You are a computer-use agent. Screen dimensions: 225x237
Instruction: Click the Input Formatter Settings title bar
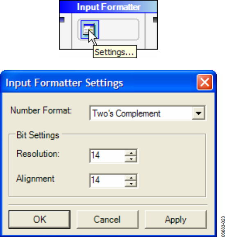pyautogui.click(x=98, y=82)
